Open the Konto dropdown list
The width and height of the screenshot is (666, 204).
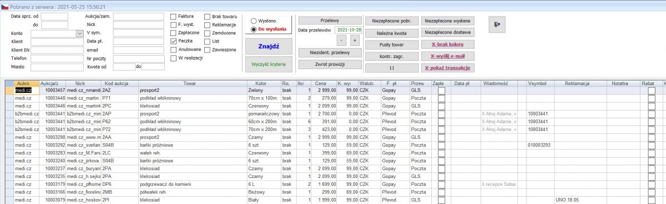(79, 34)
